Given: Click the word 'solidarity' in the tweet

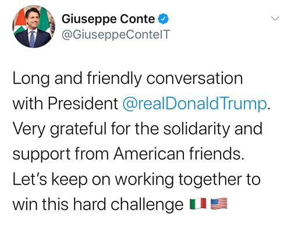Looking at the screenshot, I should click(197, 129).
